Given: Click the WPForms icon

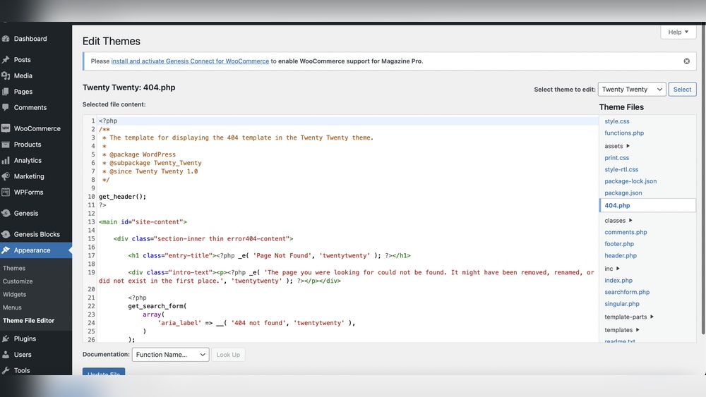Looking at the screenshot, I should pos(6,192).
